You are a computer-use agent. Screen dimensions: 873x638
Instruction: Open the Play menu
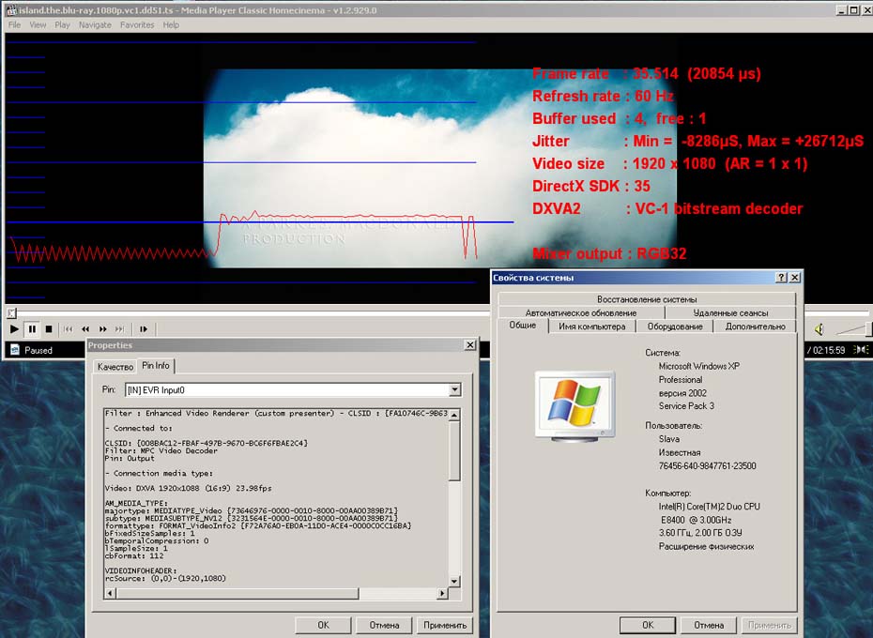pos(62,25)
